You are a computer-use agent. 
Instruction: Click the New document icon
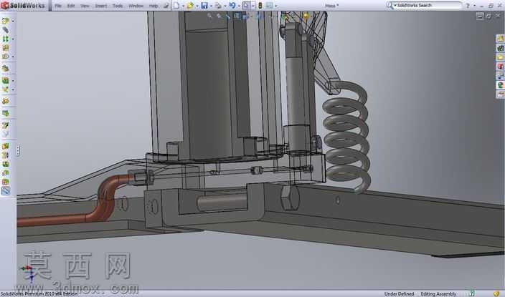coord(176,5)
